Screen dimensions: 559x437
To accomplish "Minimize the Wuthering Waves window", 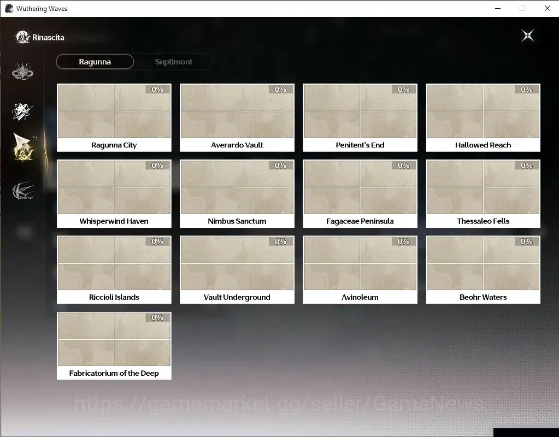I will point(498,8).
